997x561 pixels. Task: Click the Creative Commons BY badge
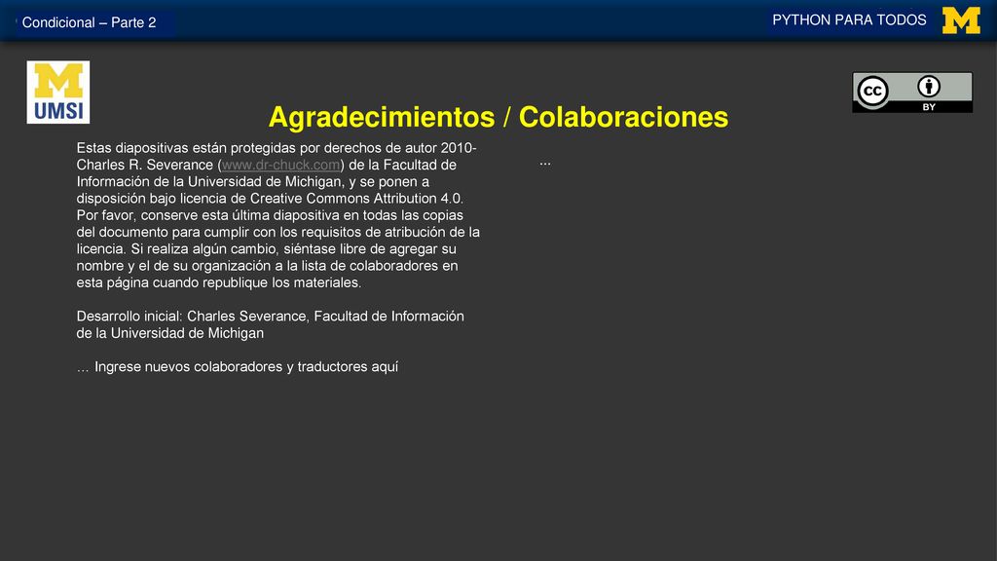point(911,93)
